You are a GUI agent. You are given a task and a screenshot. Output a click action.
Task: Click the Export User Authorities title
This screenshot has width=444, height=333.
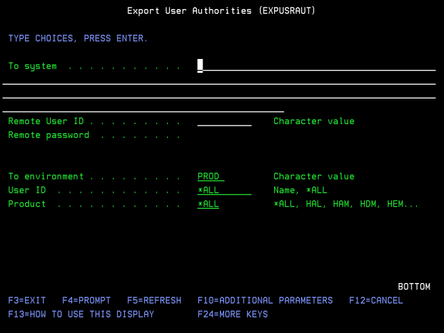[x=221, y=11]
